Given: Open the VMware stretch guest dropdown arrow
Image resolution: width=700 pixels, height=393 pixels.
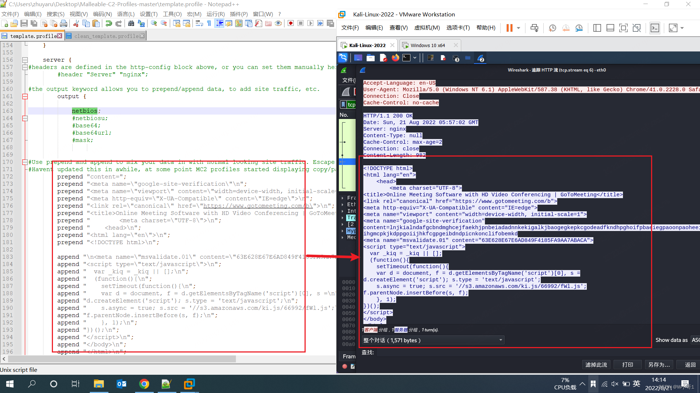Looking at the screenshot, I should pyautogui.click(x=682, y=28).
